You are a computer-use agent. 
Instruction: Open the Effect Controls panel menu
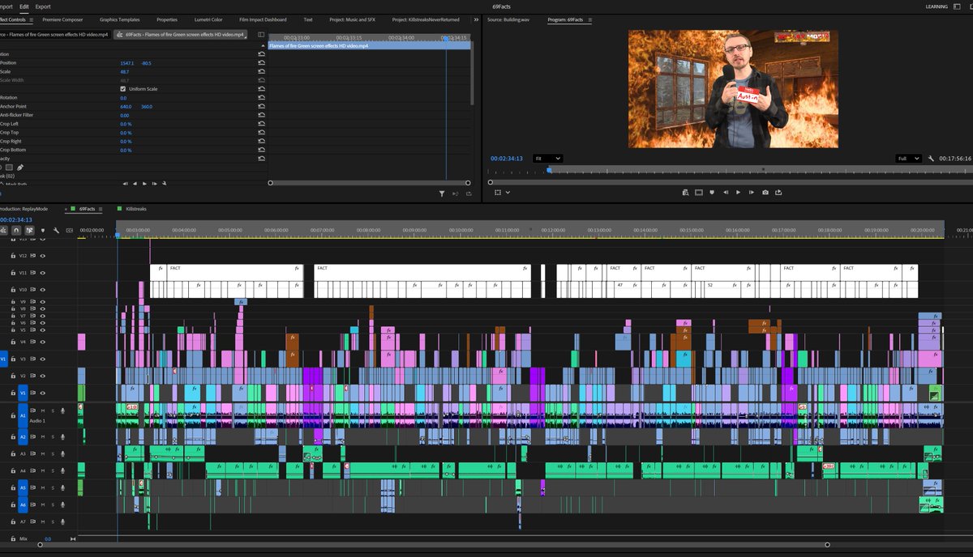(x=31, y=19)
